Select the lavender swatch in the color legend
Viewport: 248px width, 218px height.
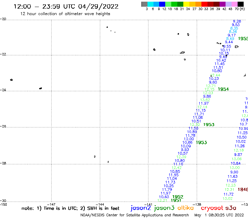click(x=229, y=4)
